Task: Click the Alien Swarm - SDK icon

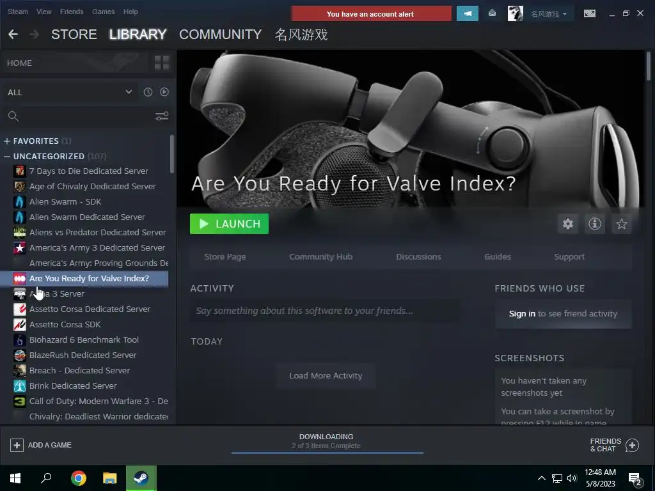Action: coord(20,201)
